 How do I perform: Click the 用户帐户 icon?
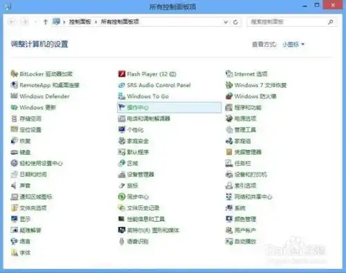pos(229,230)
